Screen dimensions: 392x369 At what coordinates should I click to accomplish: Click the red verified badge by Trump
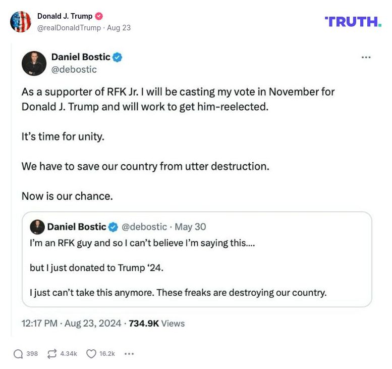tap(99, 16)
